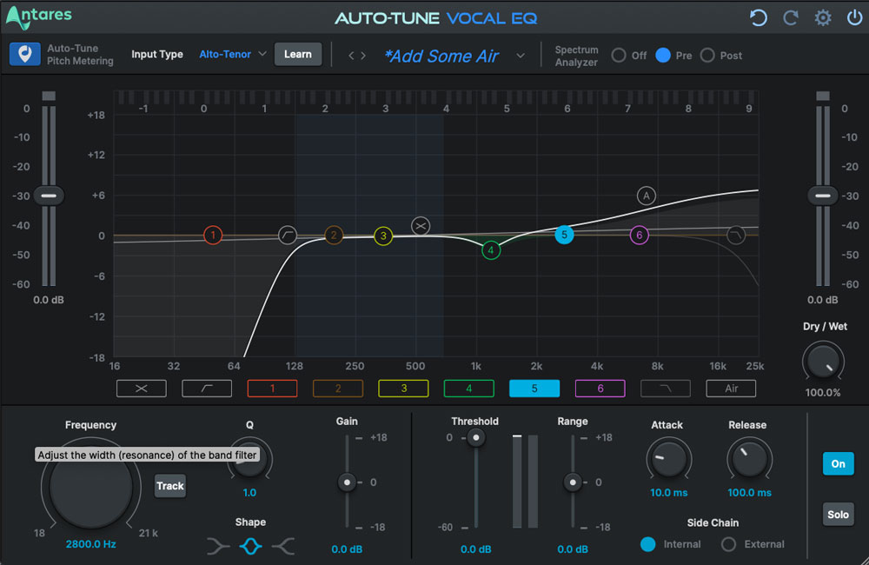Click the Q value 1.0
This screenshot has width=869, height=565.
pyautogui.click(x=249, y=493)
